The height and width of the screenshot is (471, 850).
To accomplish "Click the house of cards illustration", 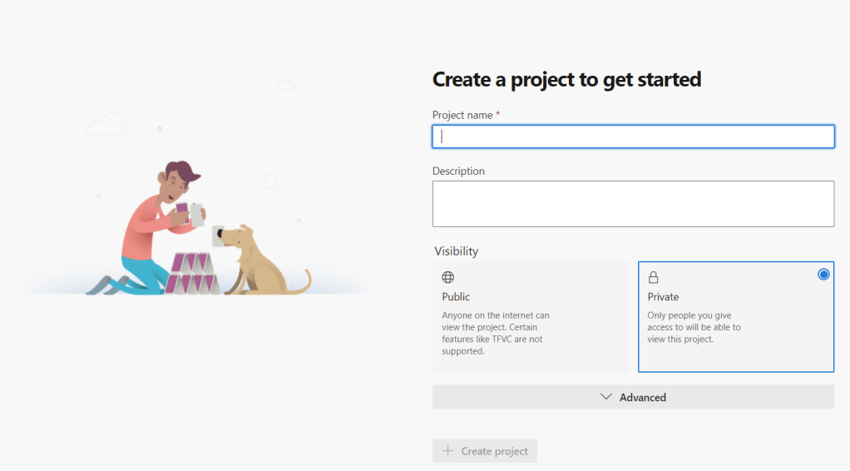I will coord(193,273).
